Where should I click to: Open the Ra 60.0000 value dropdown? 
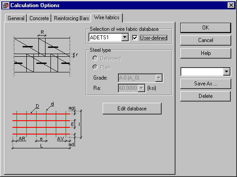click(141, 88)
